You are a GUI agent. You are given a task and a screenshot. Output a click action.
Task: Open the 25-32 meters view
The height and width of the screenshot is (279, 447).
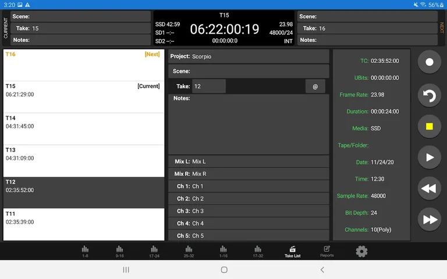[189, 251]
